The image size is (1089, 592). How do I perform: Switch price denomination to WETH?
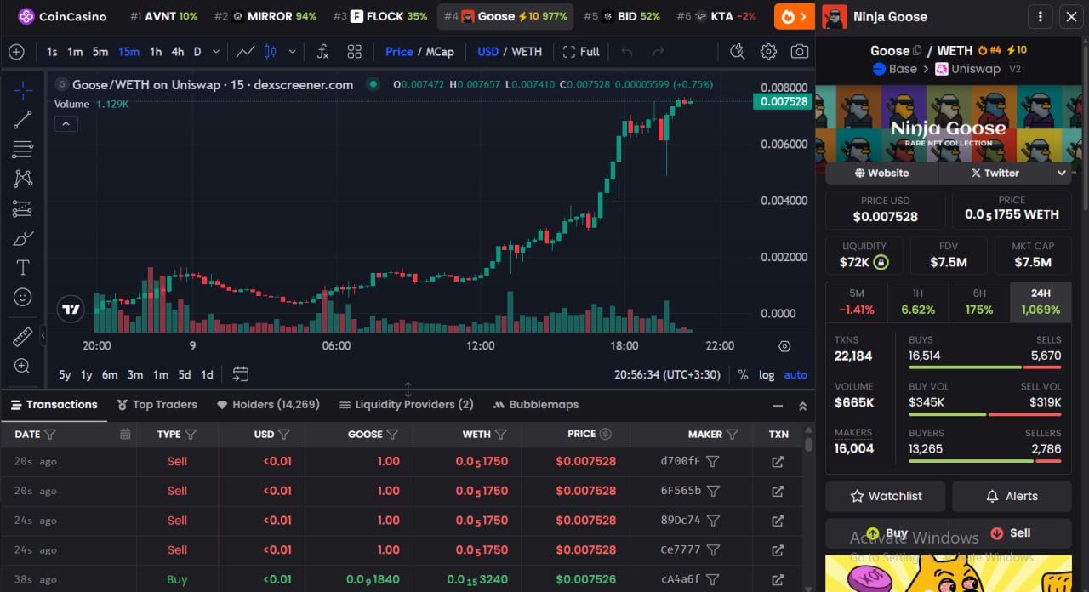(527, 52)
